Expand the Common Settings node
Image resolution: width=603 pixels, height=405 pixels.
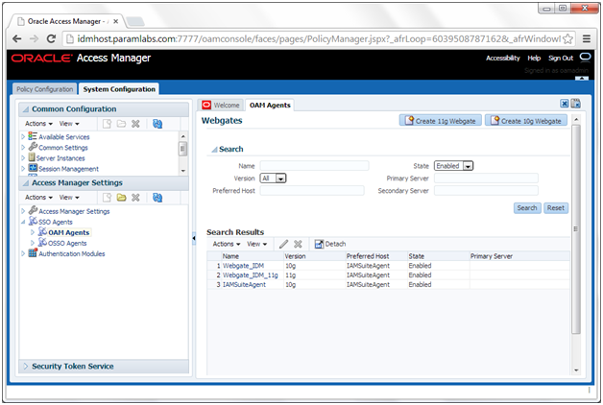[x=23, y=147]
